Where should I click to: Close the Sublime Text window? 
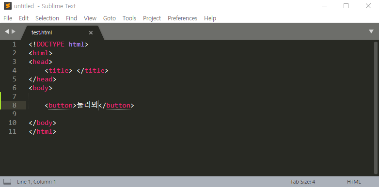click(x=368, y=6)
